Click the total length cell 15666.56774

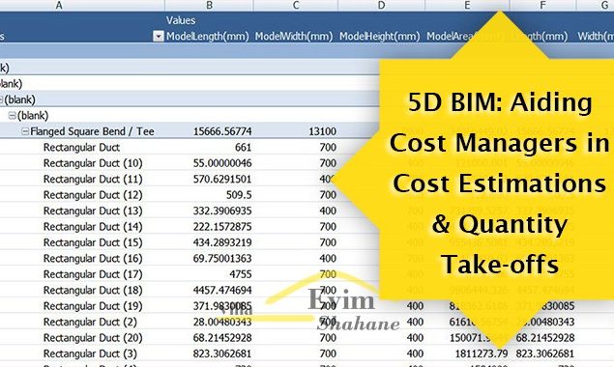222,131
